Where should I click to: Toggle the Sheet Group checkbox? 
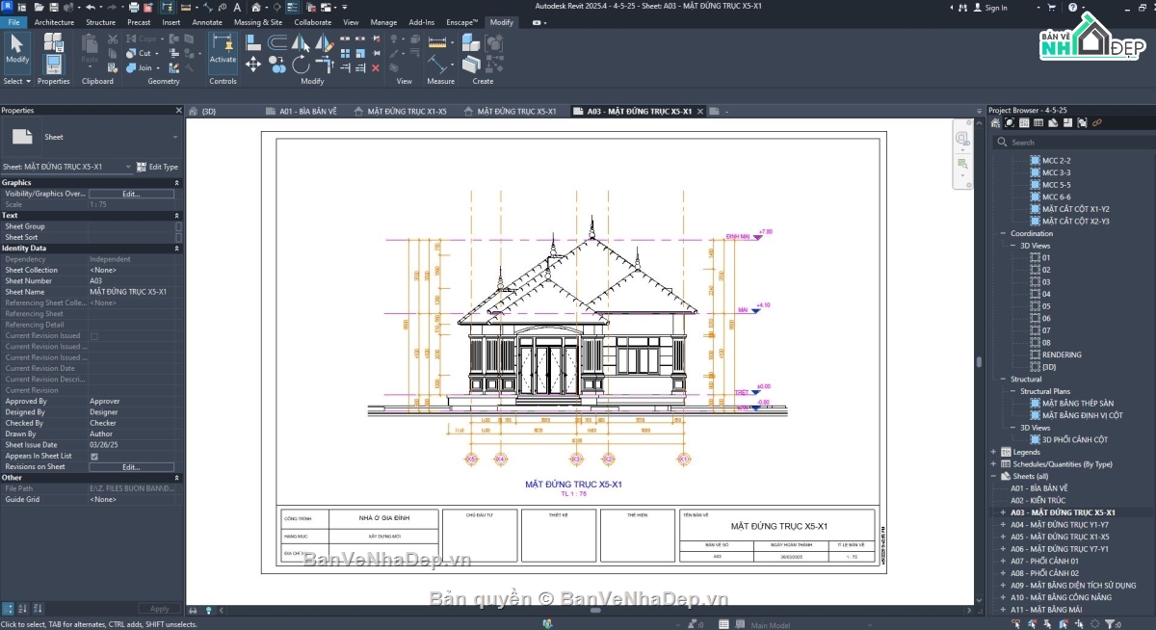coord(178,226)
